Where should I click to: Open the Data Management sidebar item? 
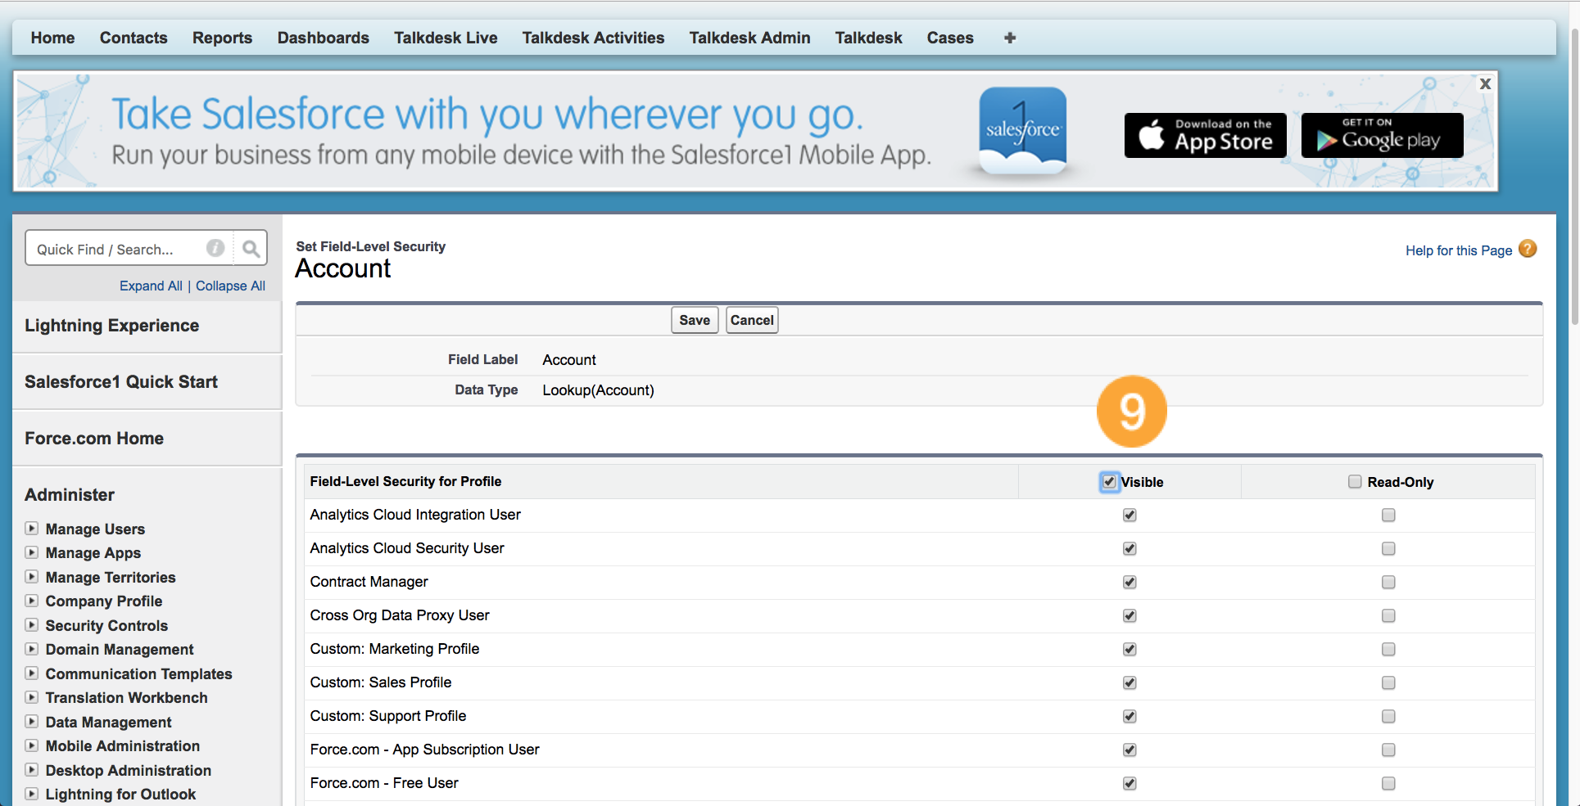(x=108, y=723)
